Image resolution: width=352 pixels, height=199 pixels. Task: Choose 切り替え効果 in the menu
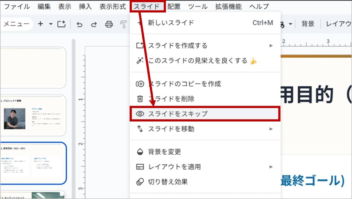168,181
